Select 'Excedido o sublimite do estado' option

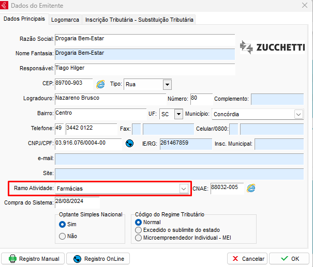pyautogui.click(x=138, y=230)
